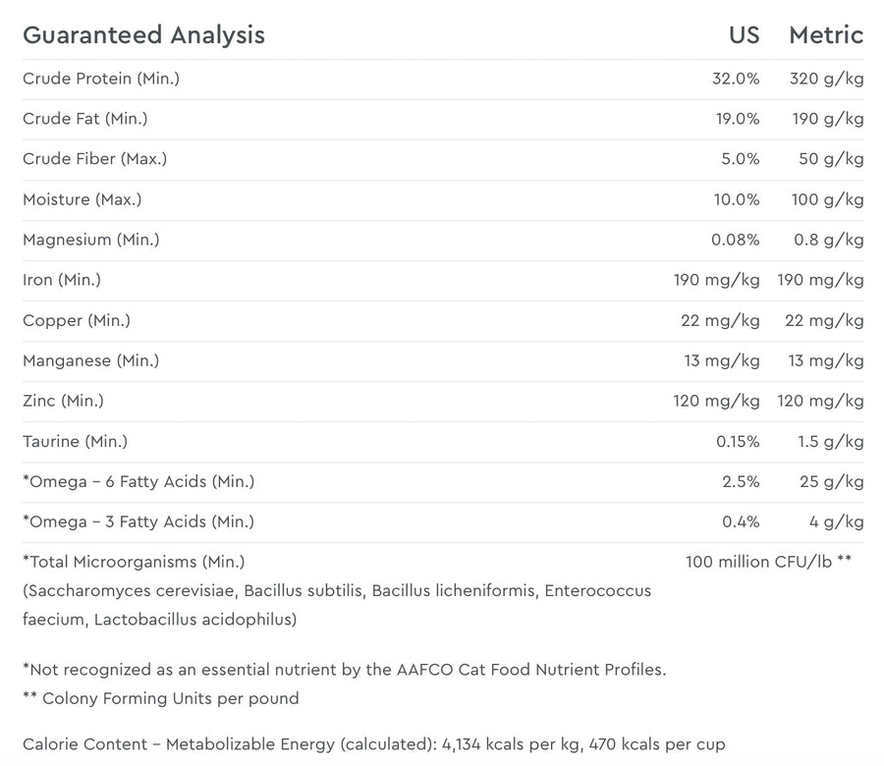The height and width of the screenshot is (766, 884).
Task: Click the 0.08% magnesium value
Action: click(x=735, y=240)
